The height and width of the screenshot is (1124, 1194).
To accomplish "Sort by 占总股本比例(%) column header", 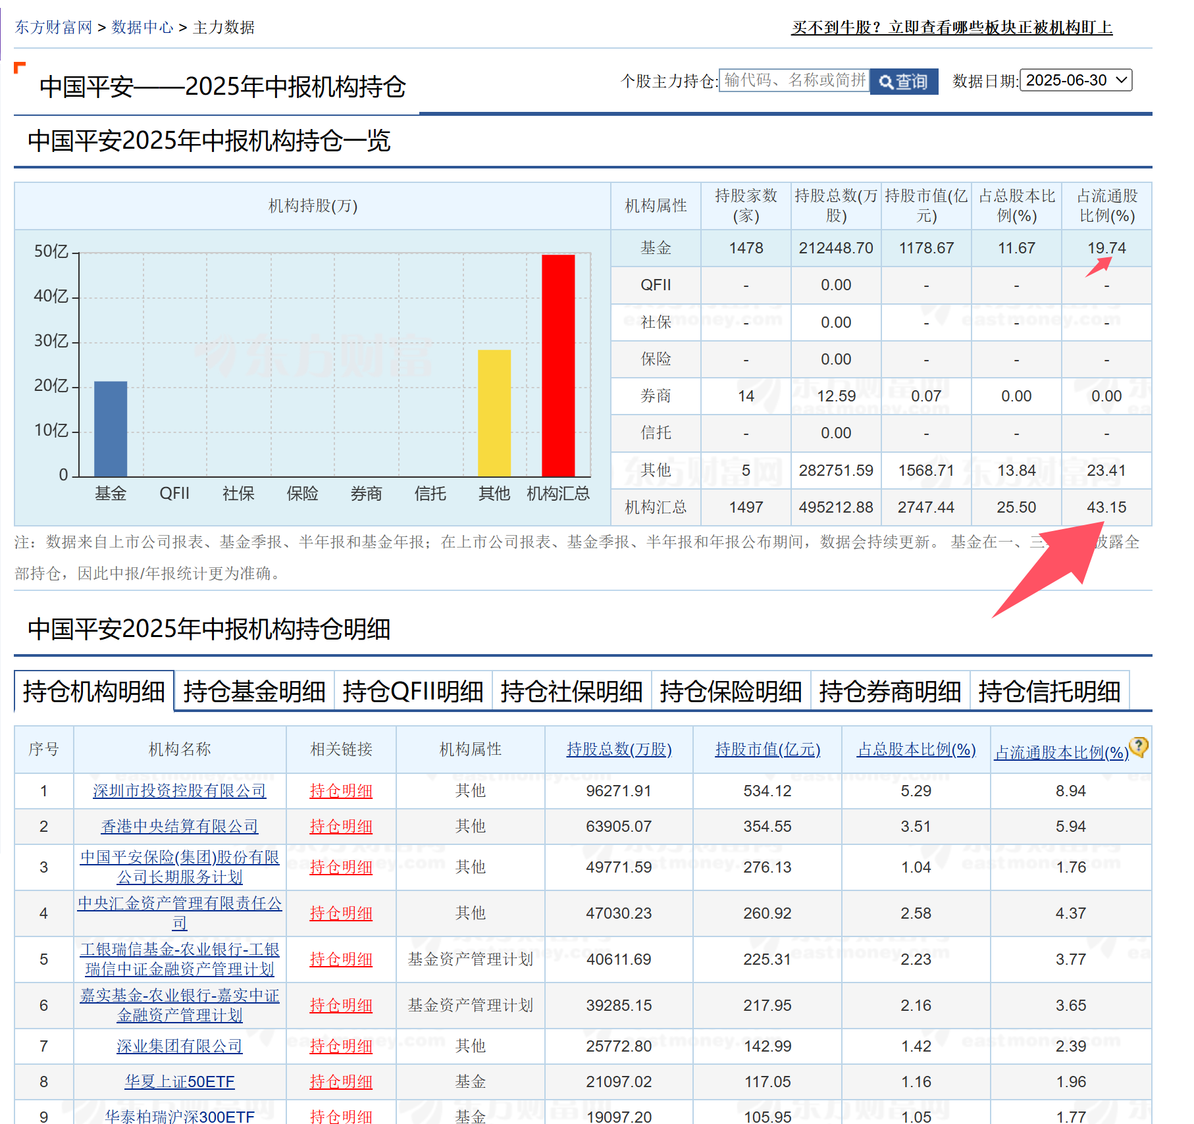I will click(916, 749).
